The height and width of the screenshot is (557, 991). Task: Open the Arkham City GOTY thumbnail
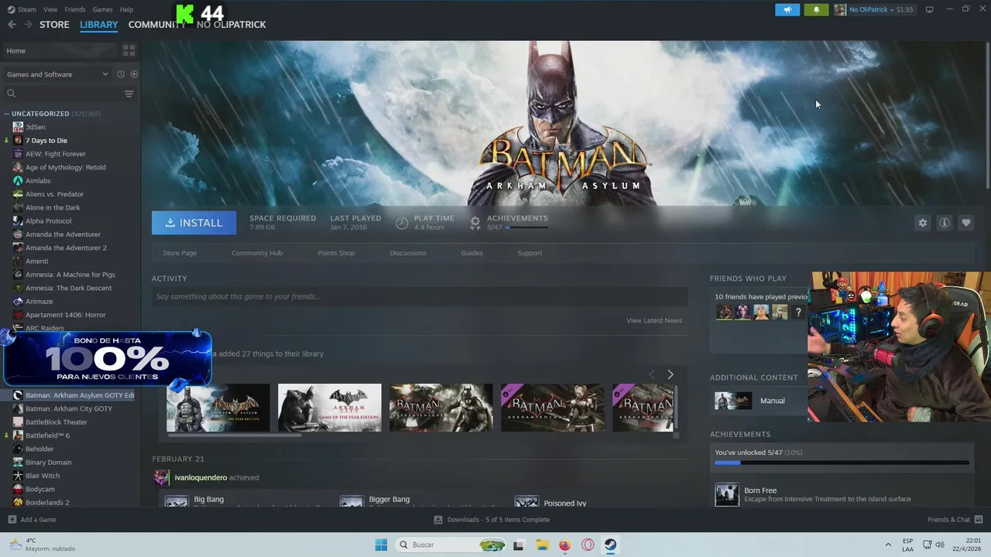coord(330,408)
